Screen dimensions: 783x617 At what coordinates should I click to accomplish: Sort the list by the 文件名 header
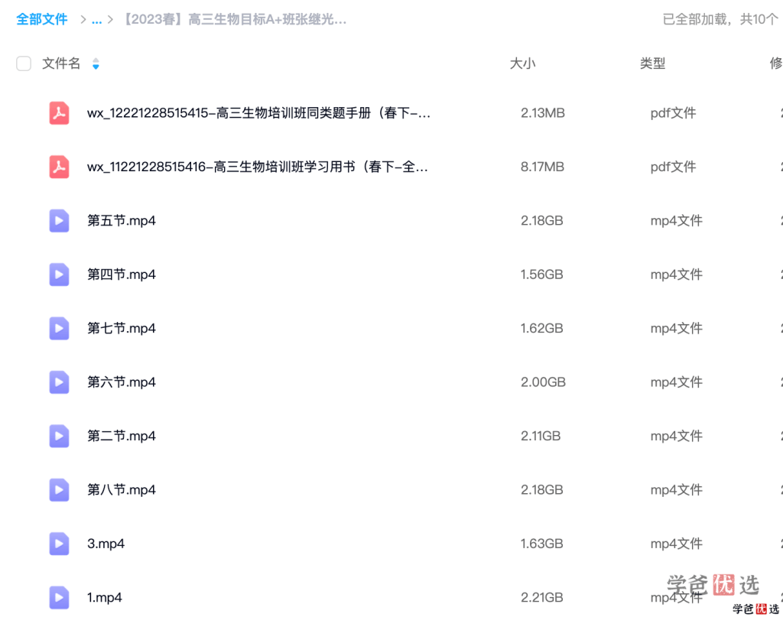(61, 63)
